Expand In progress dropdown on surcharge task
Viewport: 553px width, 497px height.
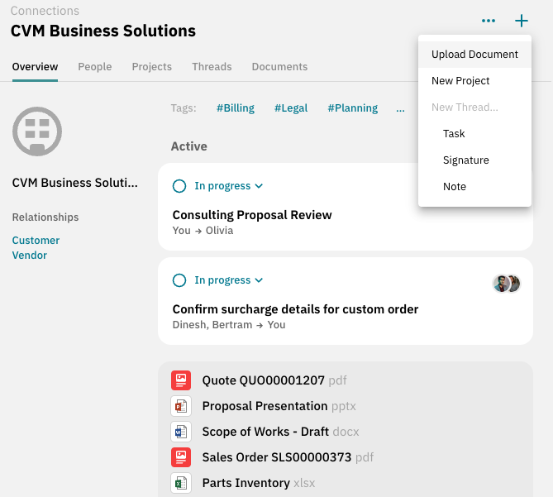pos(228,280)
